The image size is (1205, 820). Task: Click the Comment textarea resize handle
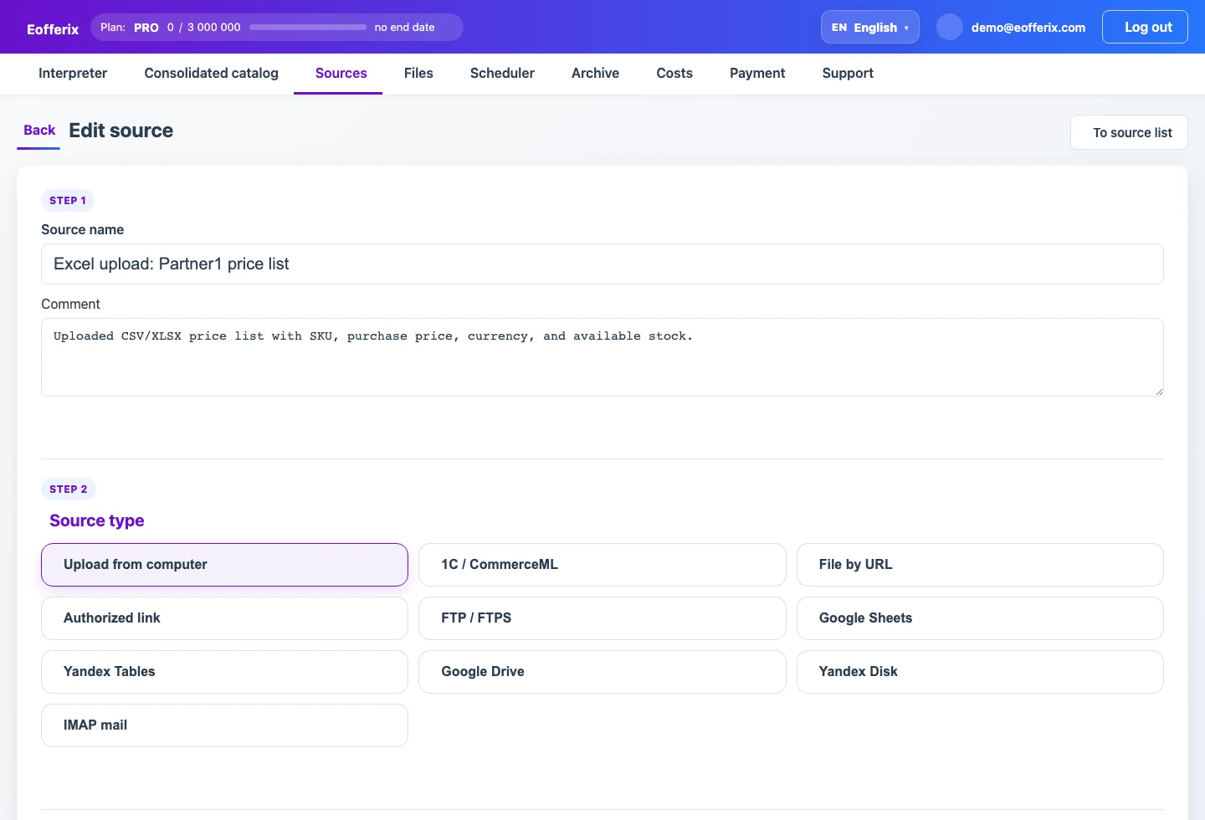(1159, 392)
